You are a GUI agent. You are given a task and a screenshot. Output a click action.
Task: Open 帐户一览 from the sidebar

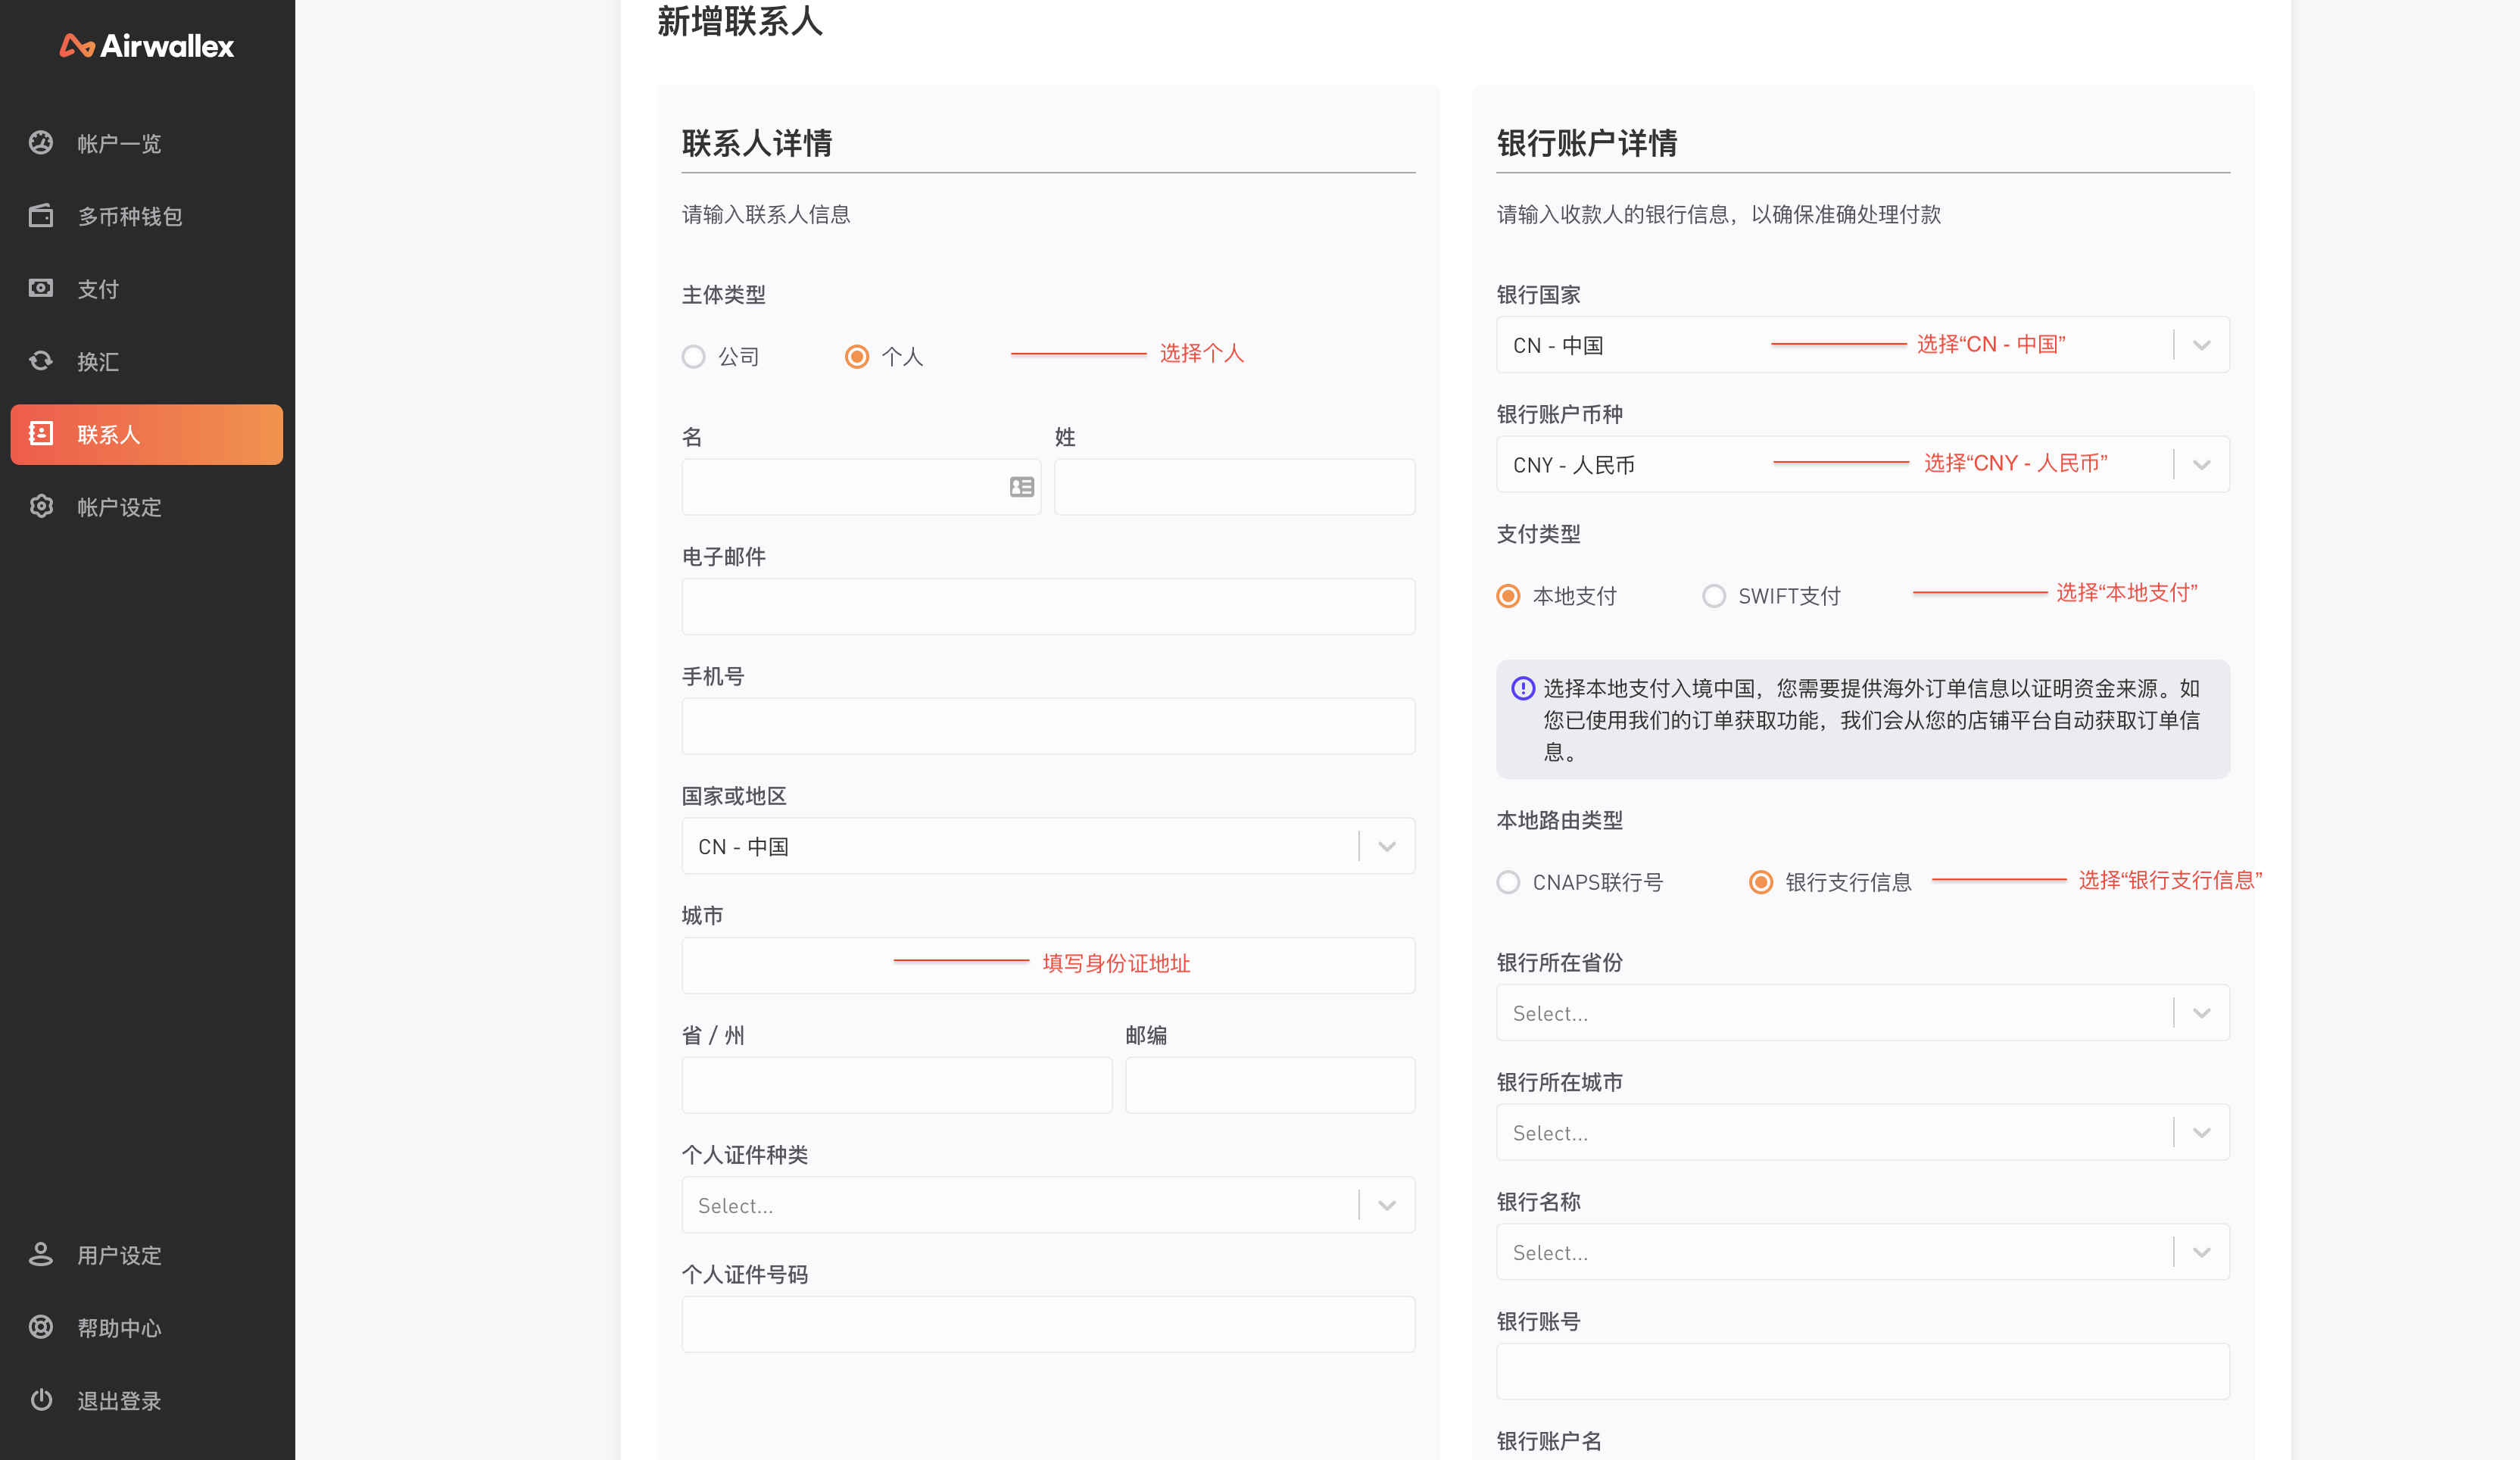click(119, 143)
